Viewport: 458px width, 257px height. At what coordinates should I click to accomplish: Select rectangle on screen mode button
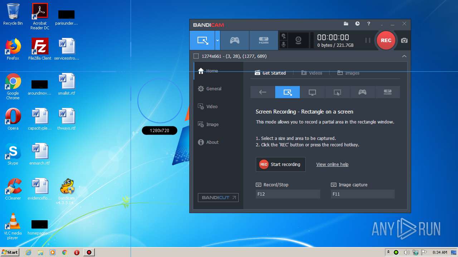tap(287, 92)
